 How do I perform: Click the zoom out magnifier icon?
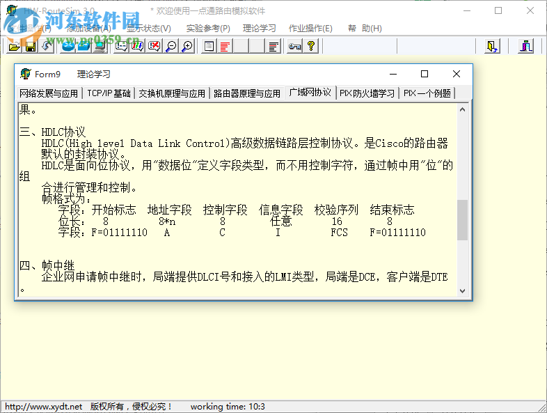[x=171, y=47]
